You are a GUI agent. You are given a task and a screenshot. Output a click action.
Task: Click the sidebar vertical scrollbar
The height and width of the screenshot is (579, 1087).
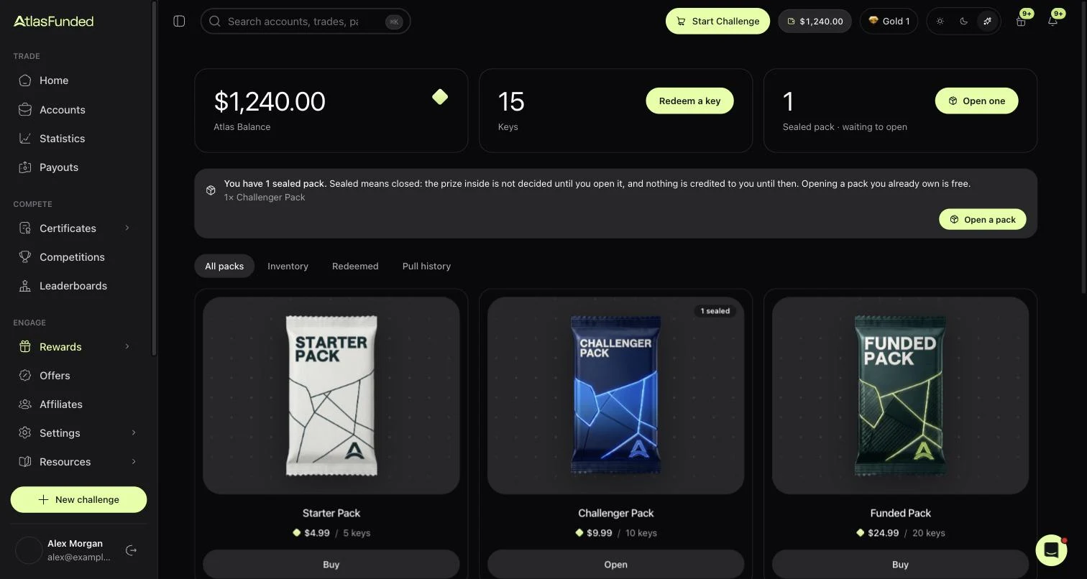coord(154,178)
